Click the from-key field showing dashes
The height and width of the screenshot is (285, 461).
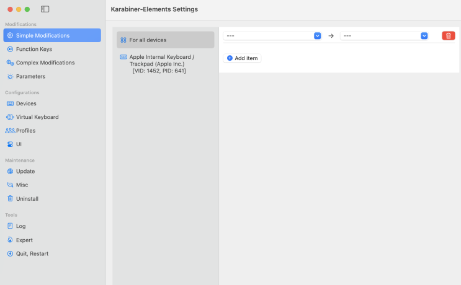[272, 36]
